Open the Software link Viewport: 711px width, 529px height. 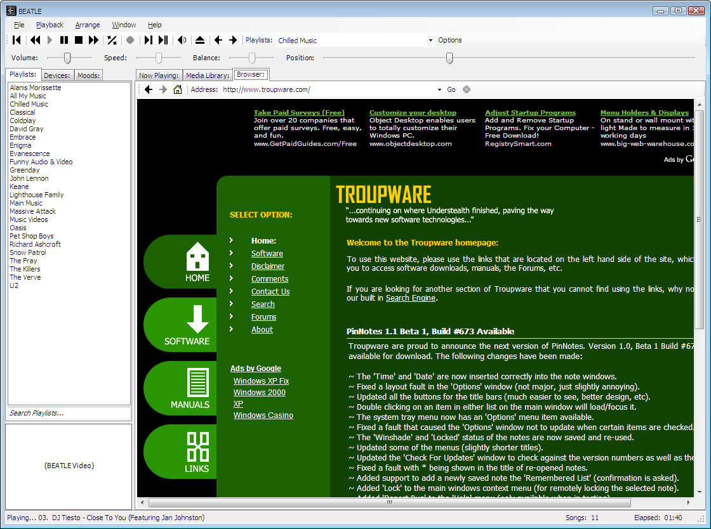click(x=267, y=254)
